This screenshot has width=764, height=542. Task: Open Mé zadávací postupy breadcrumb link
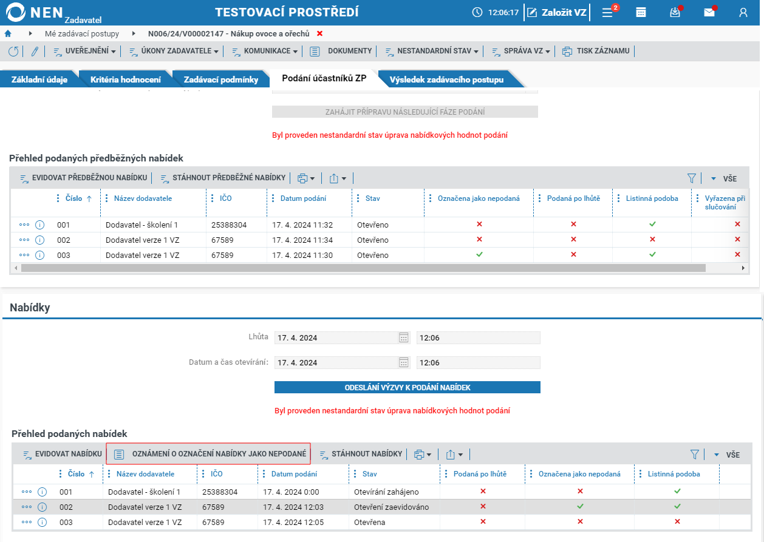pos(82,33)
